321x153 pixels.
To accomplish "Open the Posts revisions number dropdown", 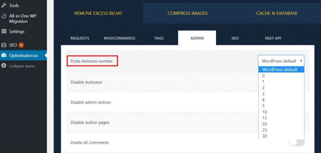I will [x=281, y=61].
